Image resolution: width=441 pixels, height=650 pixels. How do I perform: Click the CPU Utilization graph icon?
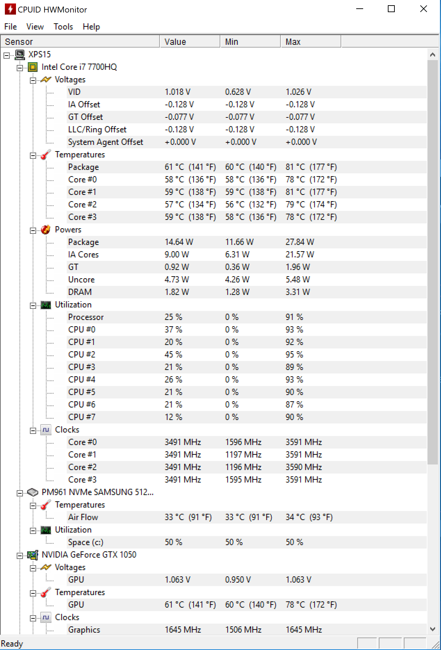coord(46,305)
